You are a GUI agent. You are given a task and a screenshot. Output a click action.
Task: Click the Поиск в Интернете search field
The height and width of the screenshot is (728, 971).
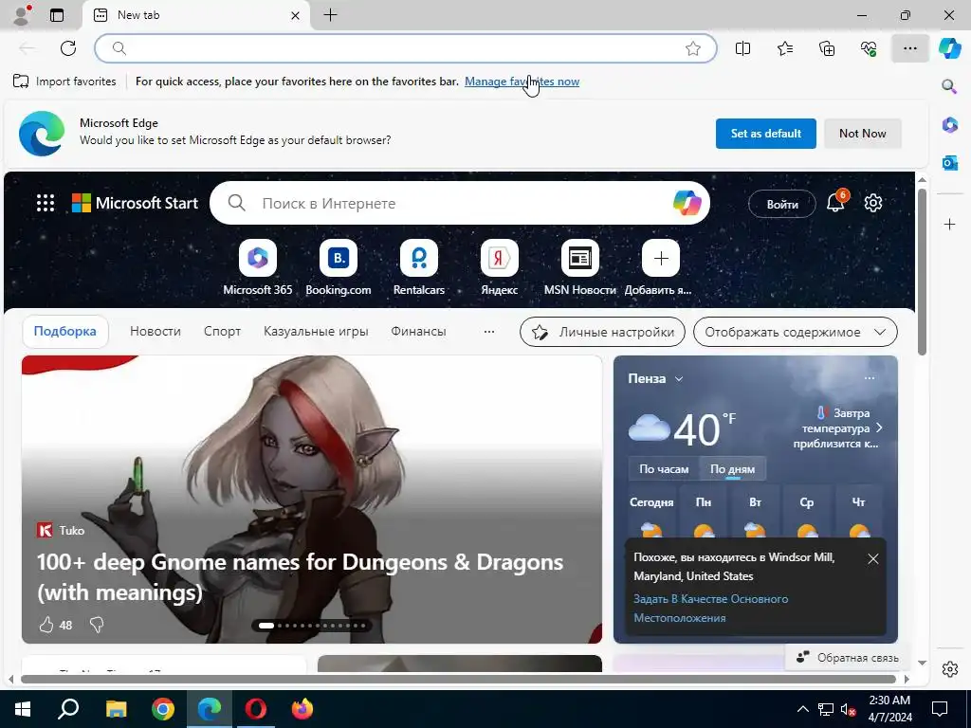coord(458,203)
